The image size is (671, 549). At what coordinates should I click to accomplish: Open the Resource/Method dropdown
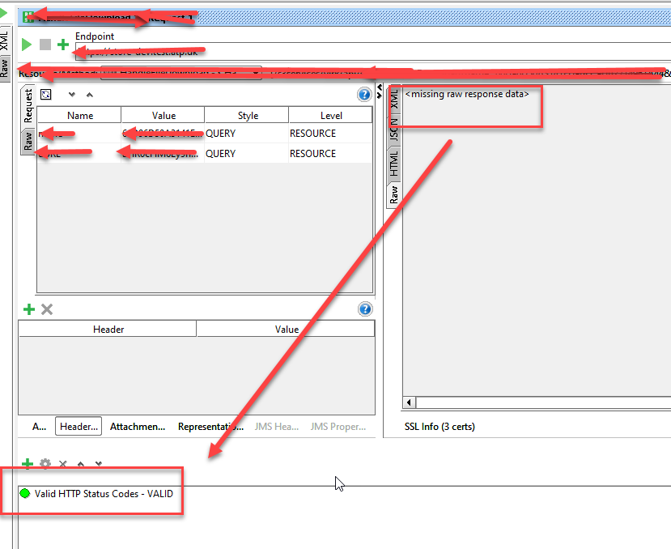pos(181,73)
